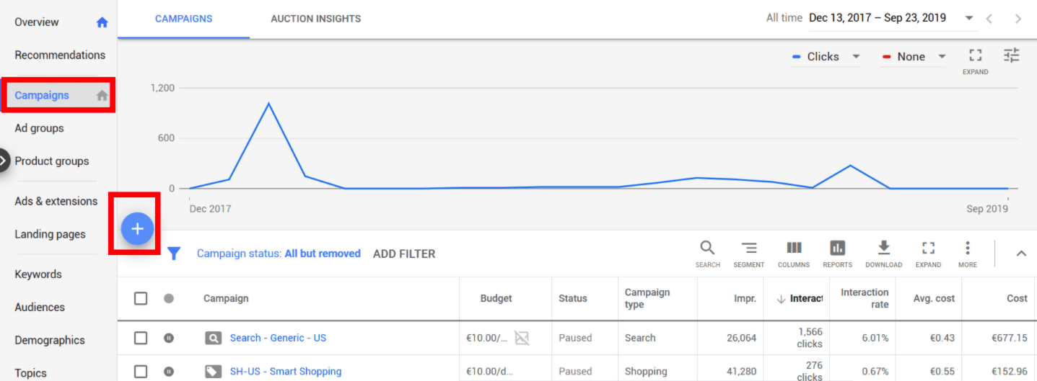Viewport: 1037px width, 381px height.
Task: Collapse the table toolbar with the chevron
Action: 1021,253
